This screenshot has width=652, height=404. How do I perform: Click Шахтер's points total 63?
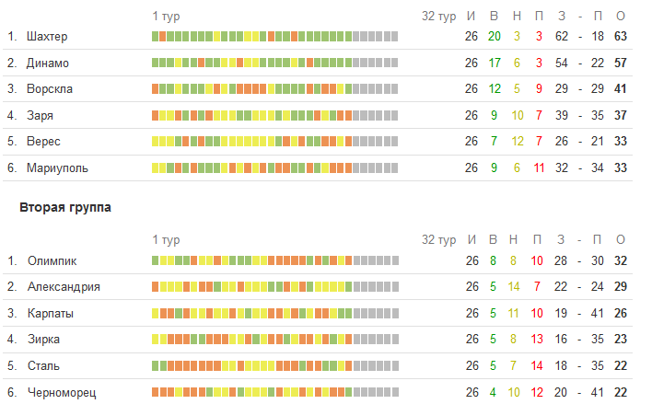point(620,37)
